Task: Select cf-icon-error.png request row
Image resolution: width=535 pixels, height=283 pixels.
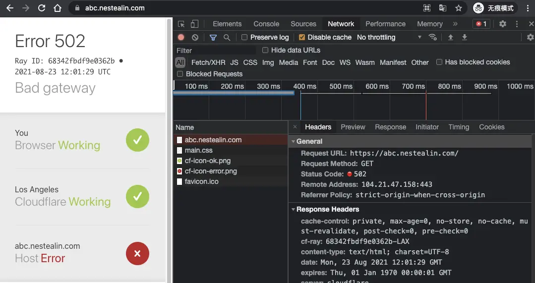Action: click(x=231, y=171)
